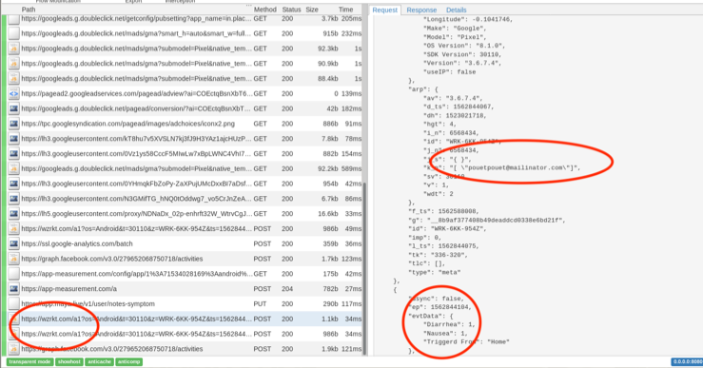
Task: Click the "wdt": 2 line
Action: 438,194
